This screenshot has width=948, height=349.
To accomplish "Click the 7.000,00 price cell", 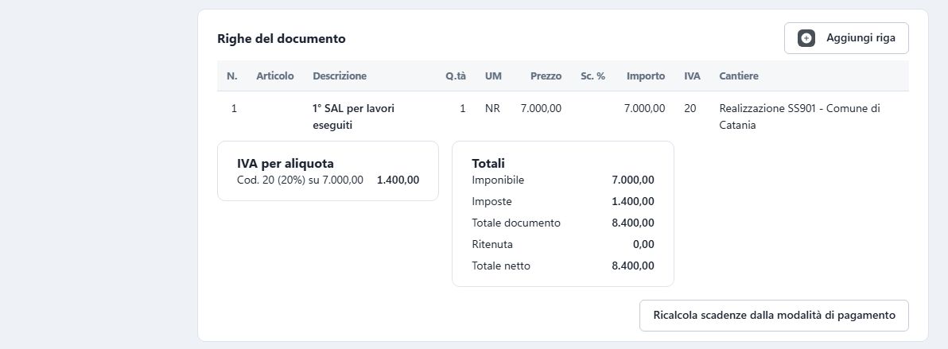I will tap(541, 109).
